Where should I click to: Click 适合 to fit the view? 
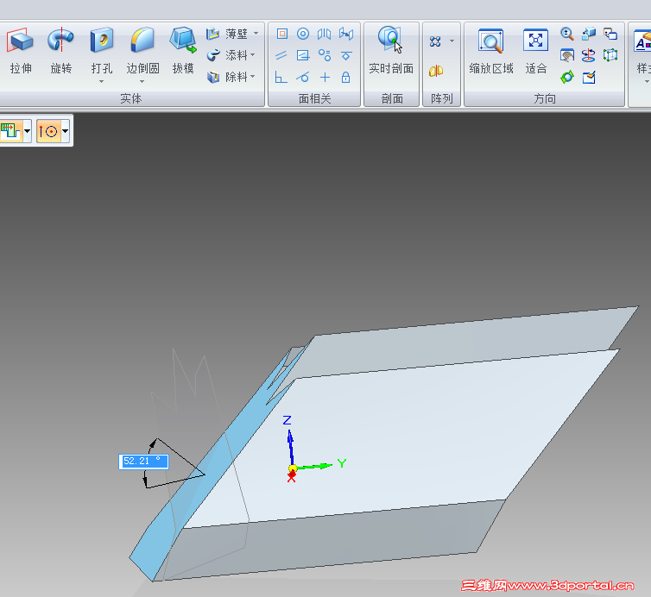[535, 51]
